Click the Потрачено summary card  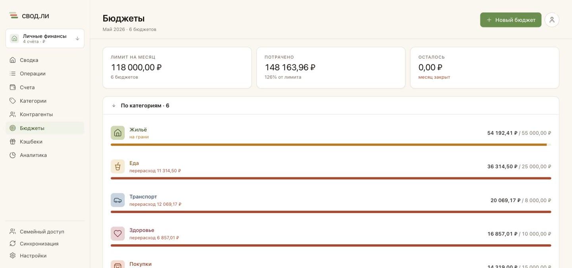331,68
